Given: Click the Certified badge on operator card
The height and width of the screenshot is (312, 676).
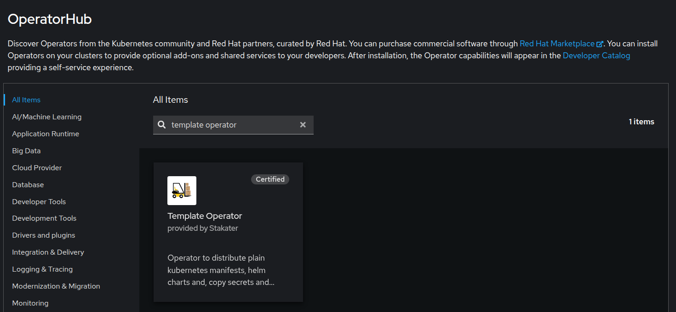Looking at the screenshot, I should [270, 179].
